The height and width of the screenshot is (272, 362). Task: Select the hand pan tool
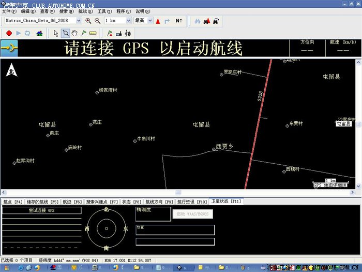(x=74, y=33)
